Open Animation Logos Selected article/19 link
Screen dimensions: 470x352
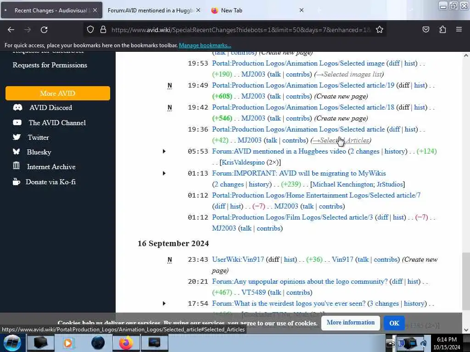(x=303, y=85)
